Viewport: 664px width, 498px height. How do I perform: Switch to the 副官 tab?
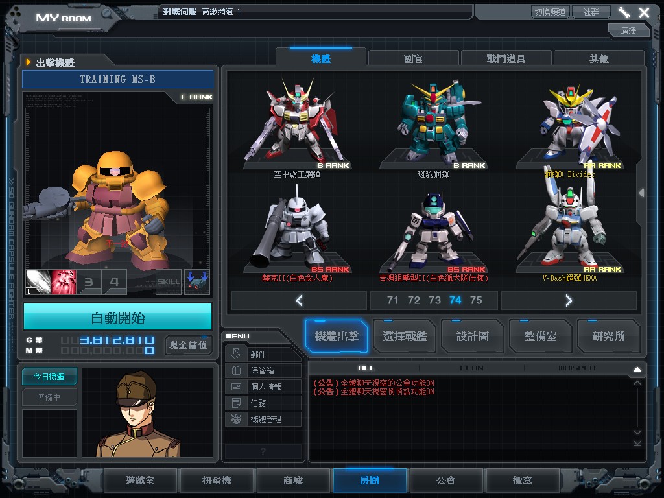click(x=413, y=58)
